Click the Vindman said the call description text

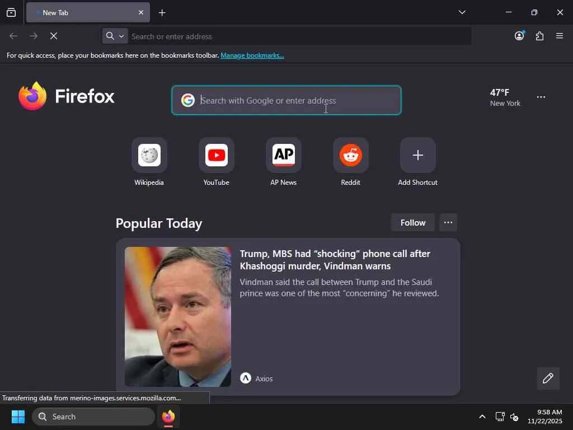339,287
